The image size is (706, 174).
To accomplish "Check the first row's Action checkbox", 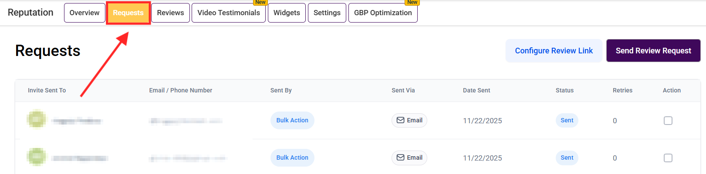I will (x=668, y=121).
